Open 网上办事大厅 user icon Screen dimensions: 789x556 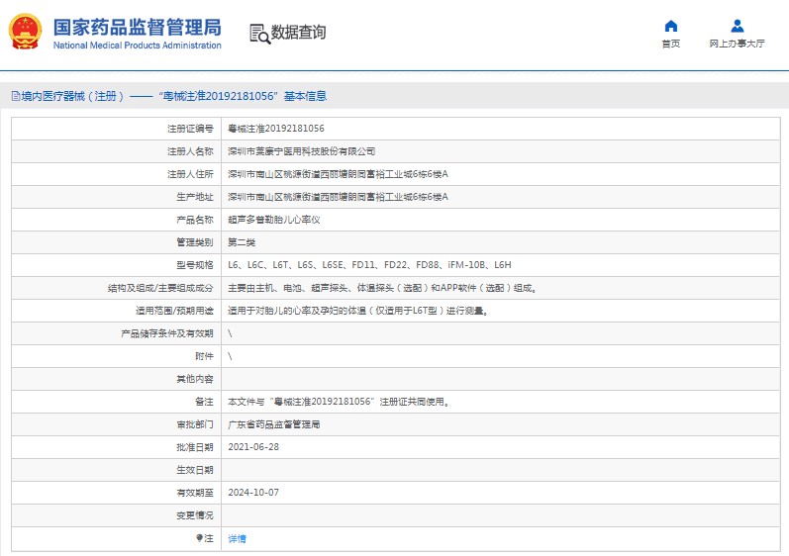[x=738, y=26]
